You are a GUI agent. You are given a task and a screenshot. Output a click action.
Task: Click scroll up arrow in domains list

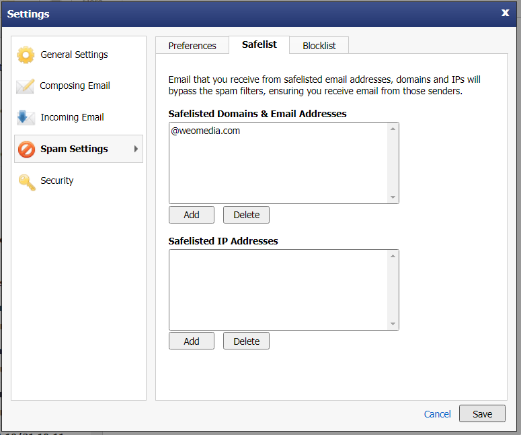click(393, 129)
